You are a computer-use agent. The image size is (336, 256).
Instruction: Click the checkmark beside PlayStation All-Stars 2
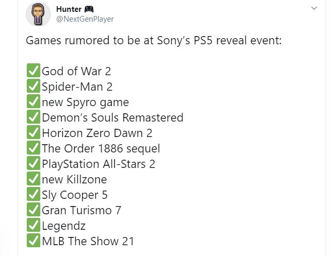click(33, 164)
